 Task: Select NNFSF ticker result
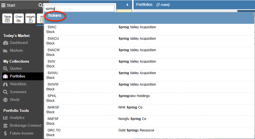tap(149, 122)
